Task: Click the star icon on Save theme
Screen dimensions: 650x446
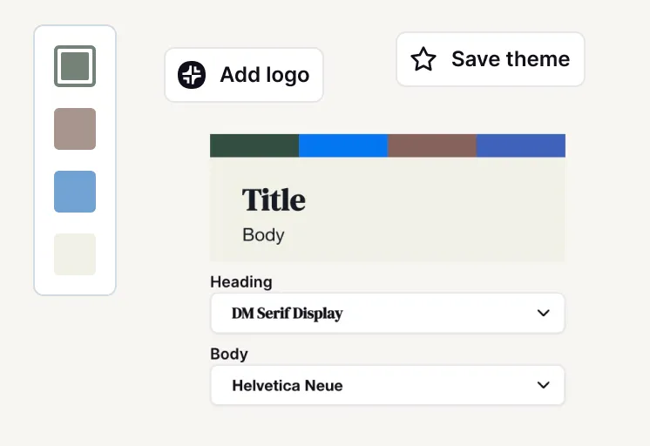Action: [x=423, y=59]
